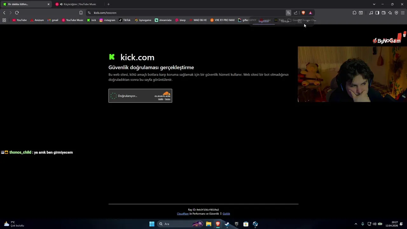Open Epic Games Launcher from the taskbar
This screenshot has height=229, width=407.
pyautogui.click(x=237, y=224)
